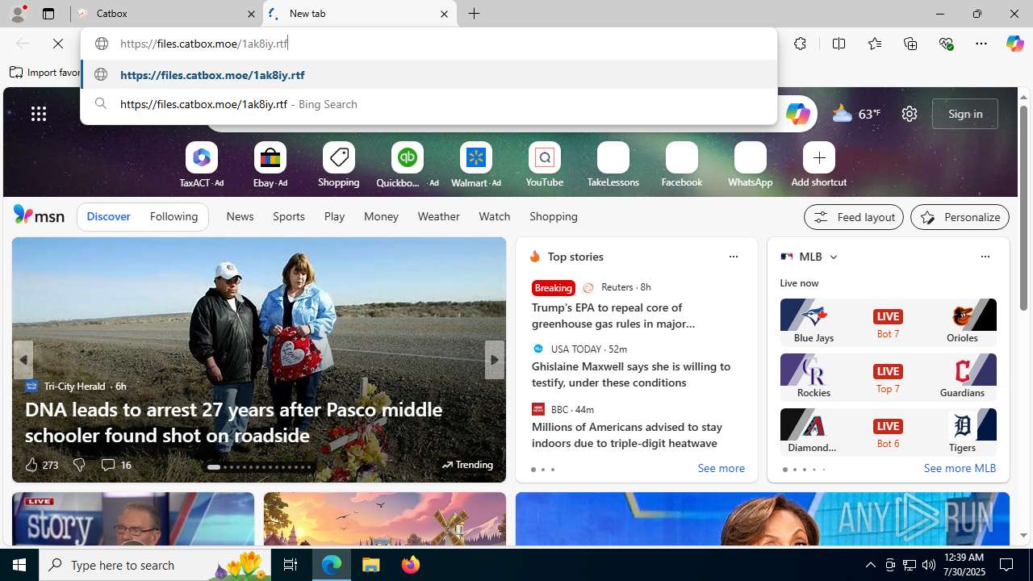
Task: Open Walmart shortcut tile
Action: [476, 165]
